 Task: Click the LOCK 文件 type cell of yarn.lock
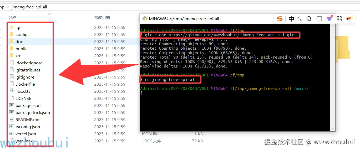click(151, 141)
